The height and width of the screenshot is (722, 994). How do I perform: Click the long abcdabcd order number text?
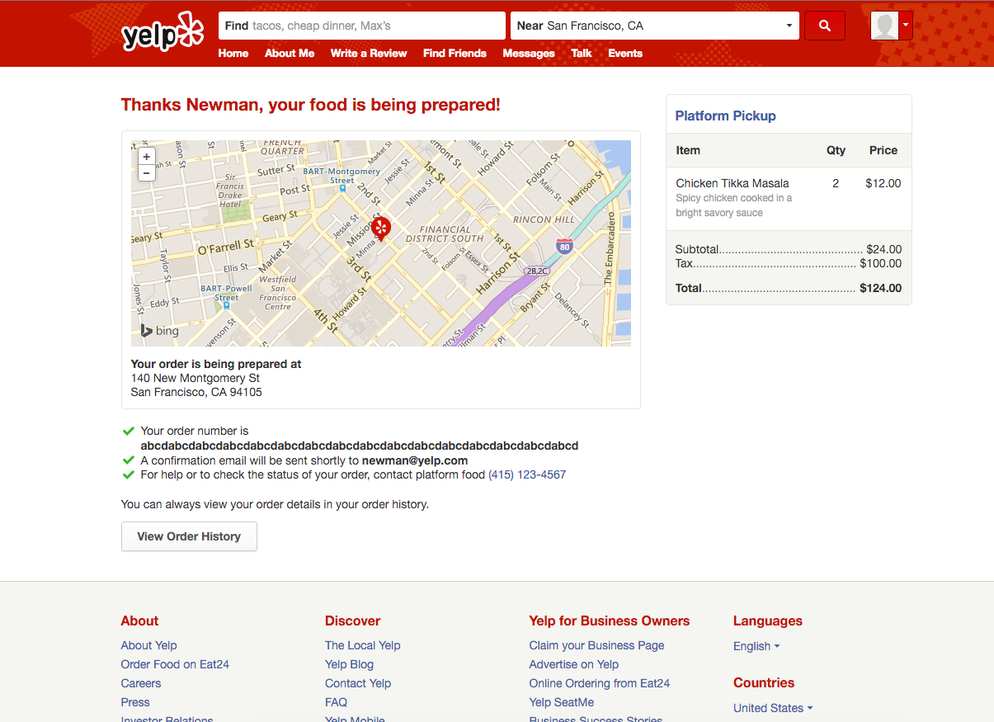point(360,446)
